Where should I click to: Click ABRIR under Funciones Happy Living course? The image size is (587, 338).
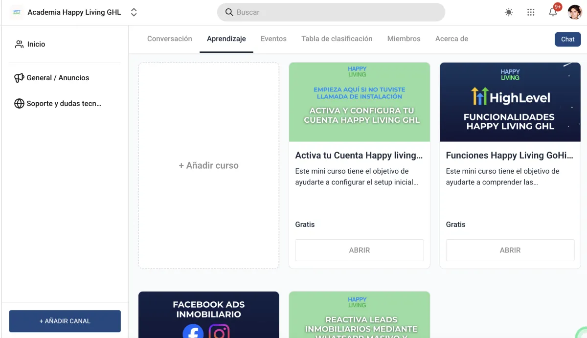point(510,250)
